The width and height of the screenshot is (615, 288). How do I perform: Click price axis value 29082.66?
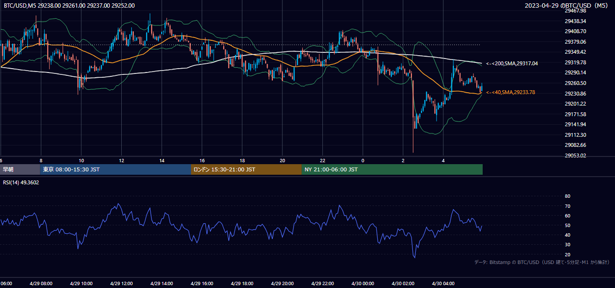[x=575, y=145]
